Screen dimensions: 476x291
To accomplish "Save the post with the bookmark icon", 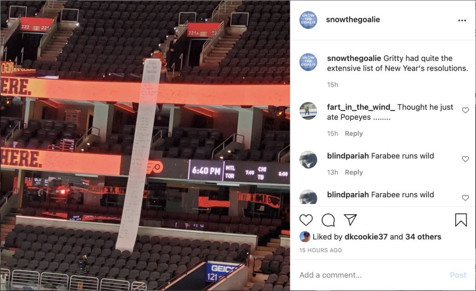I will pos(461,220).
